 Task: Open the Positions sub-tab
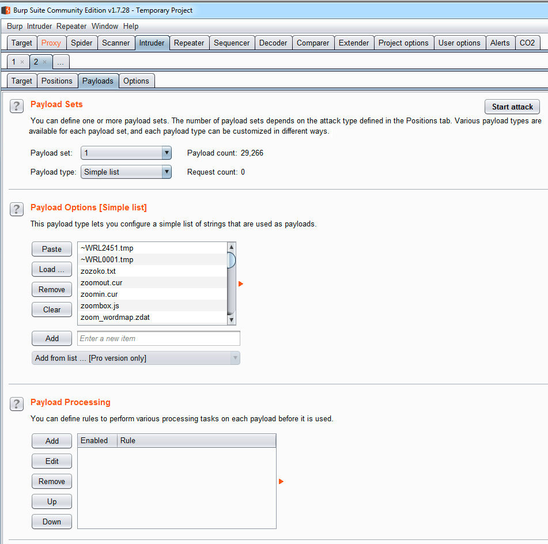tap(57, 81)
